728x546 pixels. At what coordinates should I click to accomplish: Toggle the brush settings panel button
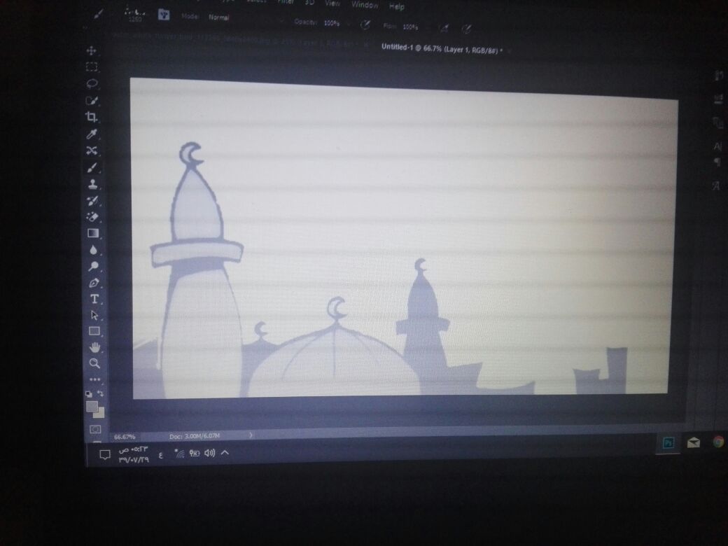tap(164, 14)
